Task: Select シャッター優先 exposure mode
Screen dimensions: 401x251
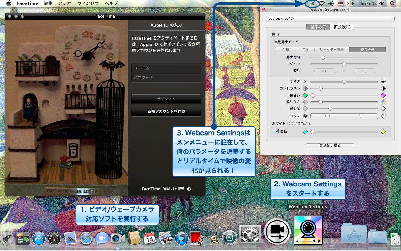Action: pos(332,50)
